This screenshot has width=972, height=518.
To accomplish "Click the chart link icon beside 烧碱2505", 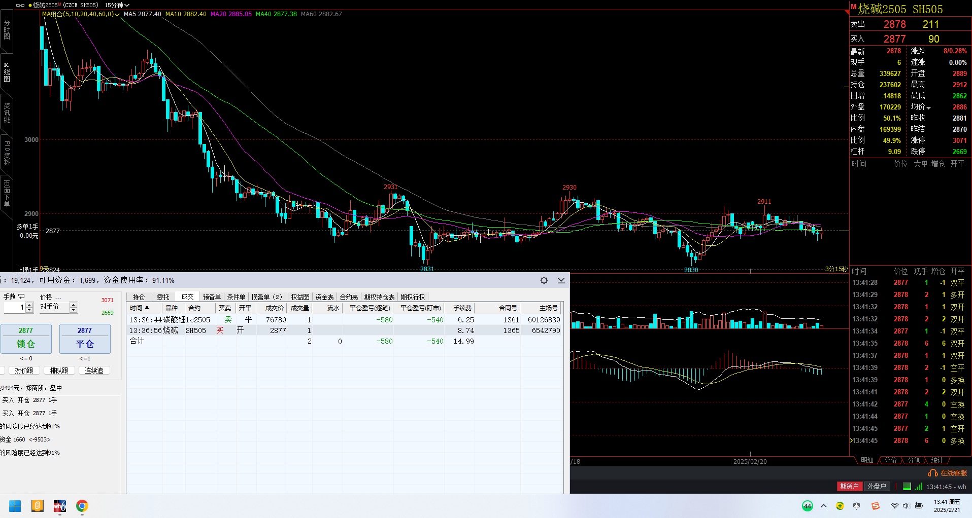I will (20, 5).
